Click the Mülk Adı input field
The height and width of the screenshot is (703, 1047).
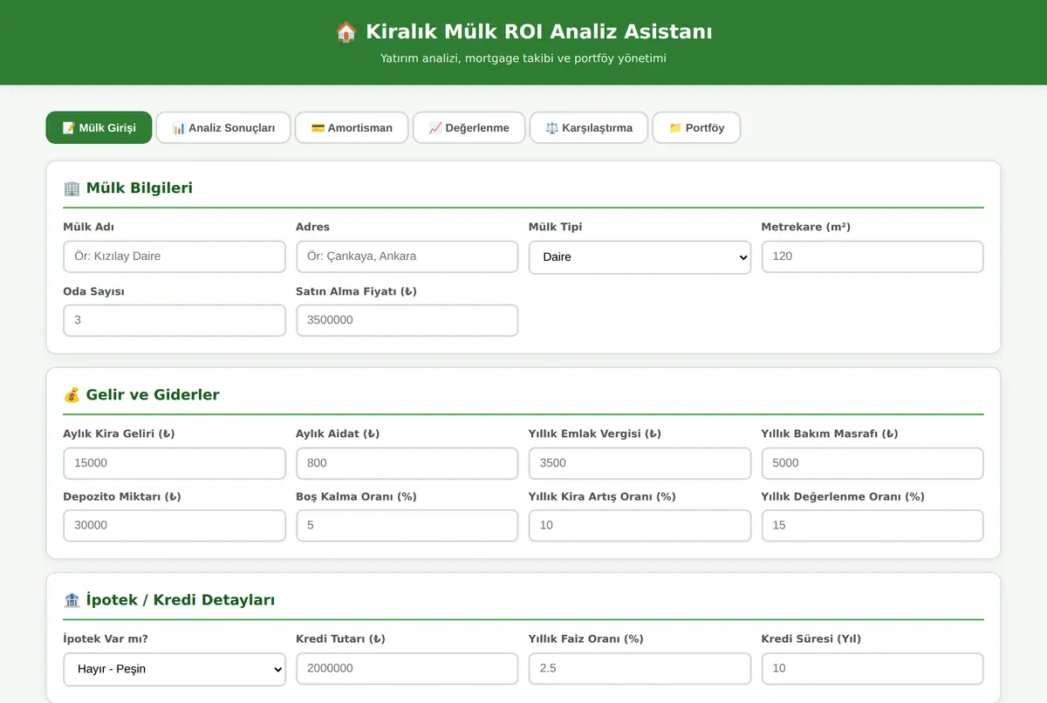pyautogui.click(x=174, y=256)
